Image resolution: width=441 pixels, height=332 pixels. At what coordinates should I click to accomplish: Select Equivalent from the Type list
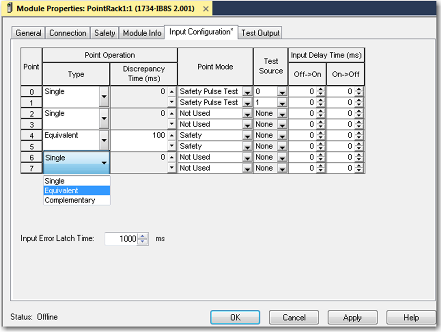pos(77,190)
